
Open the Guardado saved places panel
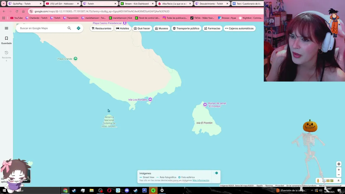(6, 40)
